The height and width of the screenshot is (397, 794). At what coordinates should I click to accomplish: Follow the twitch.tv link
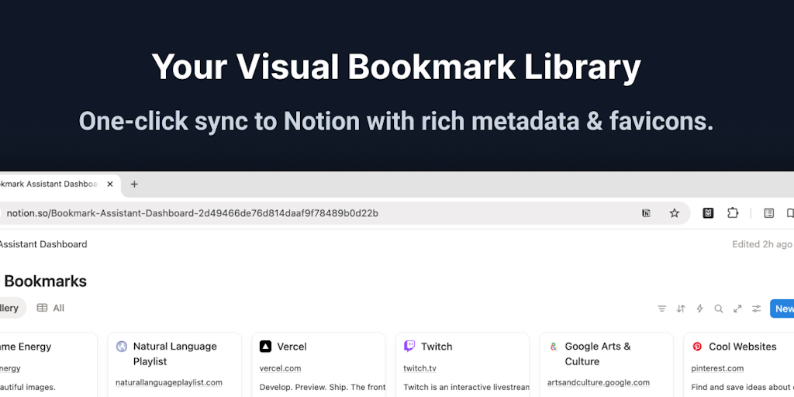[419, 368]
